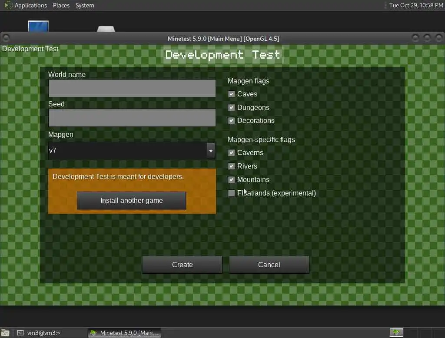
Task: Click the Create button
Action: tap(182, 265)
